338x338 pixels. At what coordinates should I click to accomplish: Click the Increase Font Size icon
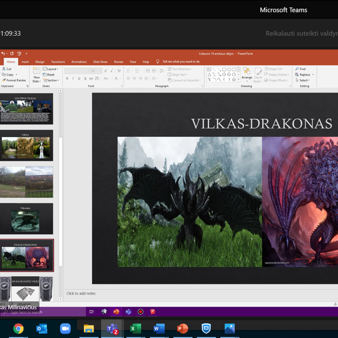click(x=106, y=71)
